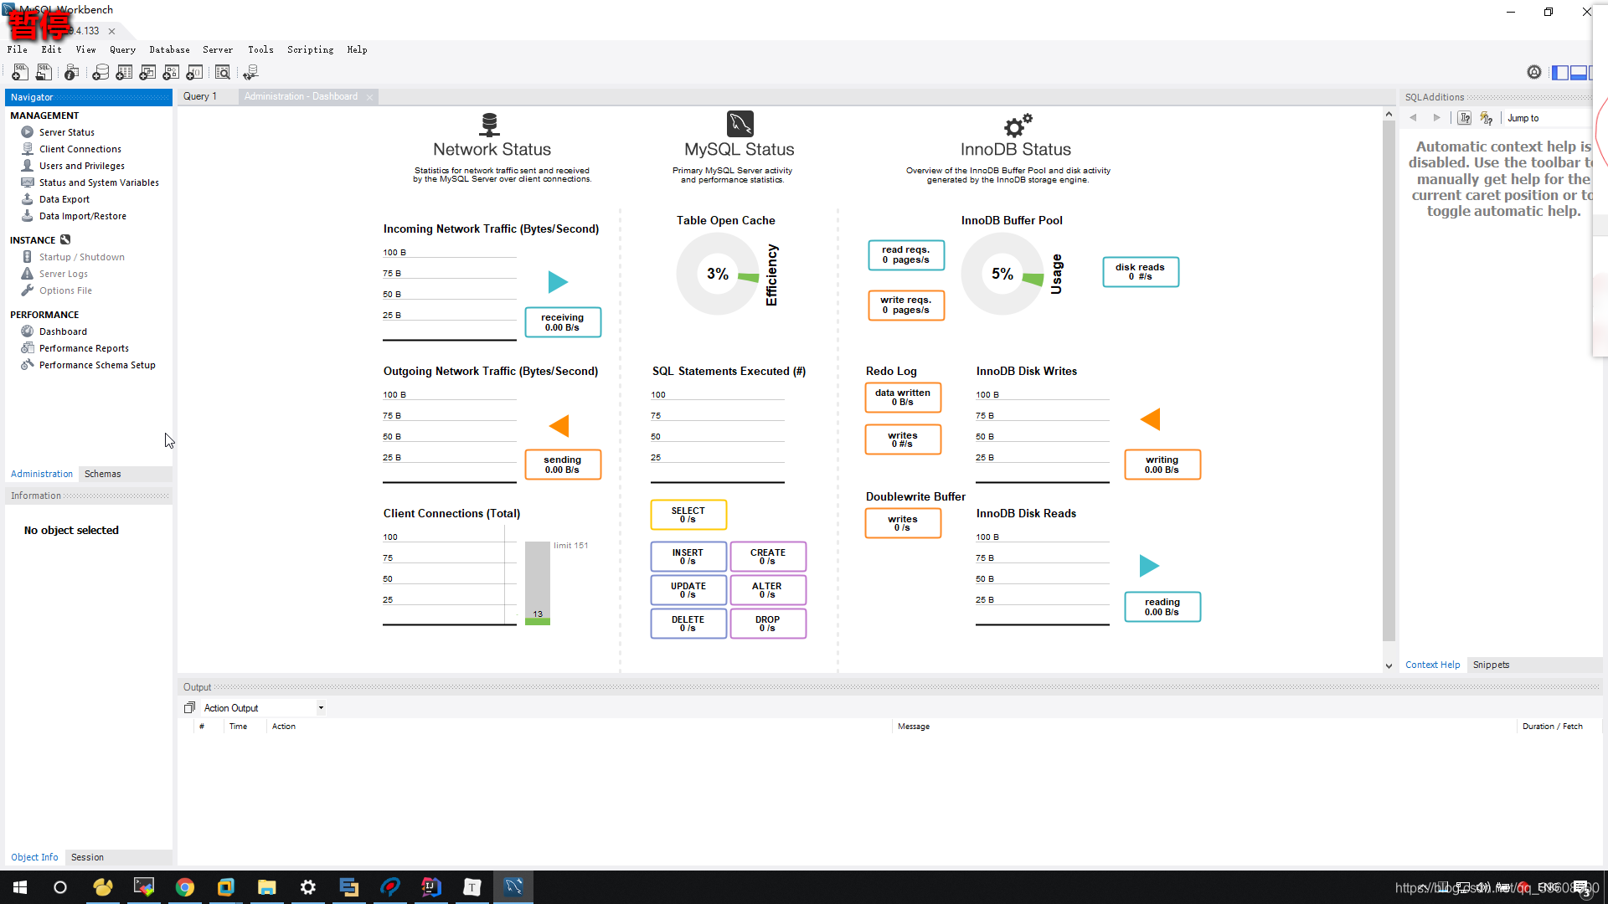Expand the Session panel at bottom
Image resolution: width=1608 pixels, height=904 pixels.
click(86, 856)
